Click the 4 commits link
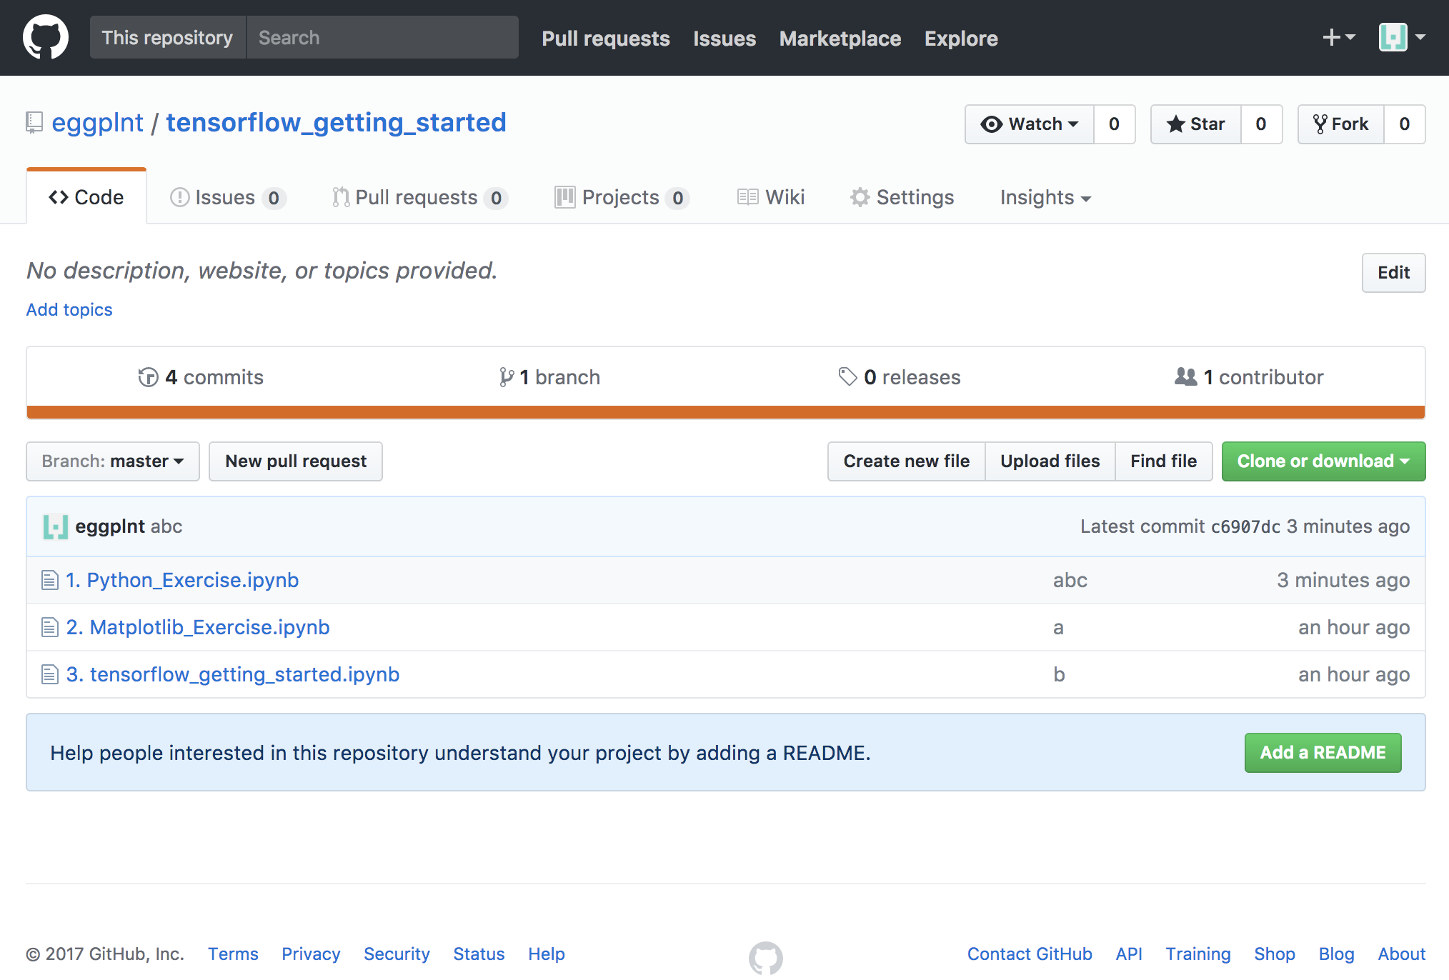 [x=201, y=377]
